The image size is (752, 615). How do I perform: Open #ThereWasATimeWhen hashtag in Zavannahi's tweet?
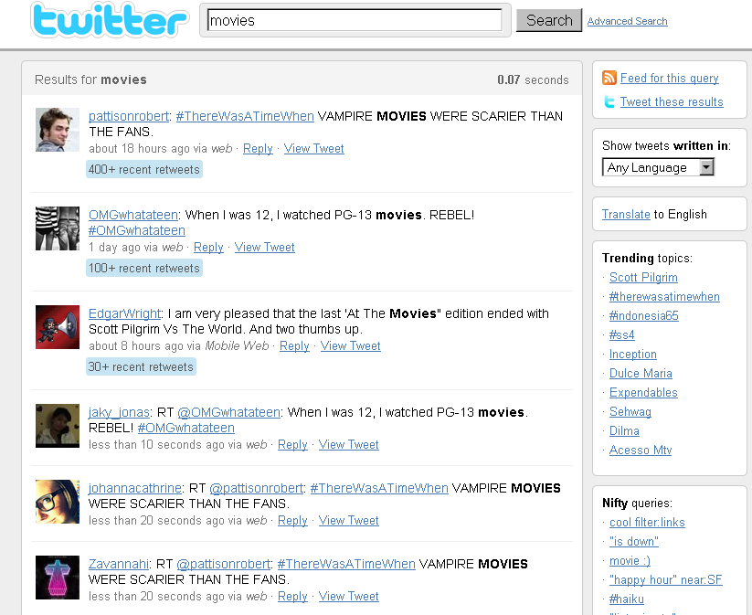pos(346,564)
